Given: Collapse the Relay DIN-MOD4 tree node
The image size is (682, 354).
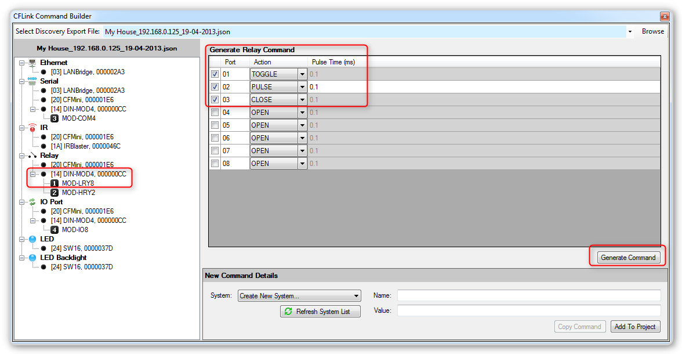Looking at the screenshot, I should (x=33, y=174).
